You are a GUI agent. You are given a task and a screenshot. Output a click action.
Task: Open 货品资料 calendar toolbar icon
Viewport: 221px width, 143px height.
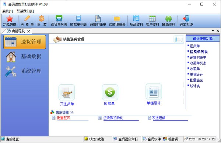coord(136,21)
